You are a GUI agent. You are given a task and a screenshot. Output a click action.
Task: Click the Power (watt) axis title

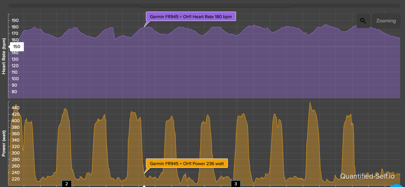[x=4, y=142]
